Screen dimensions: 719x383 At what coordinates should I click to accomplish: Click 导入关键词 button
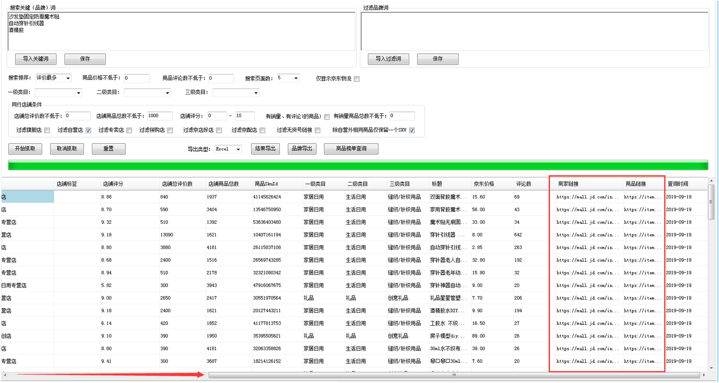point(36,59)
